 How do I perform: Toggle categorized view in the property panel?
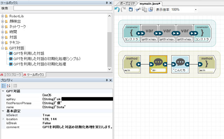(3, 86)
